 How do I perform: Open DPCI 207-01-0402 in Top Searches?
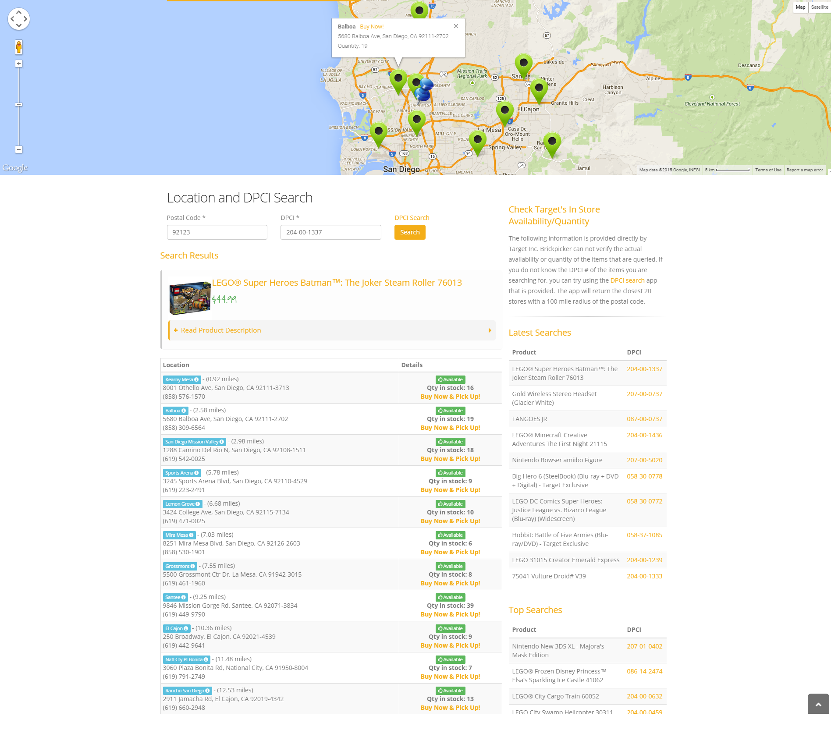point(644,646)
